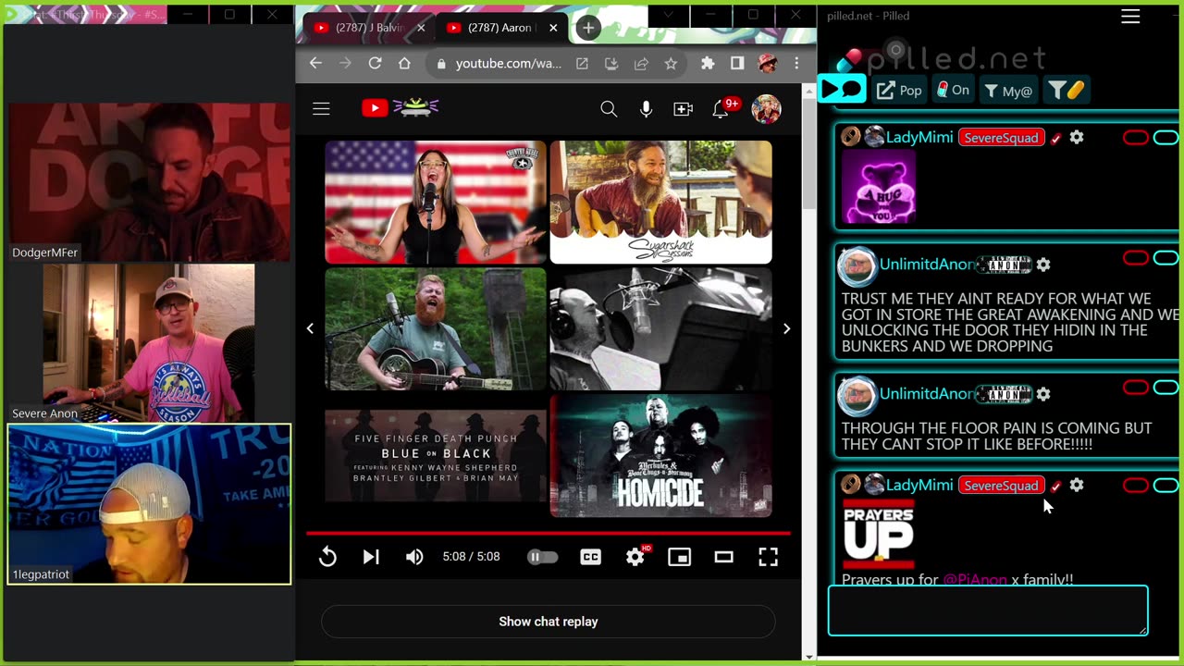The width and height of the screenshot is (1184, 666).
Task: Open the link in app icon in the address bar
Action: 582,63
